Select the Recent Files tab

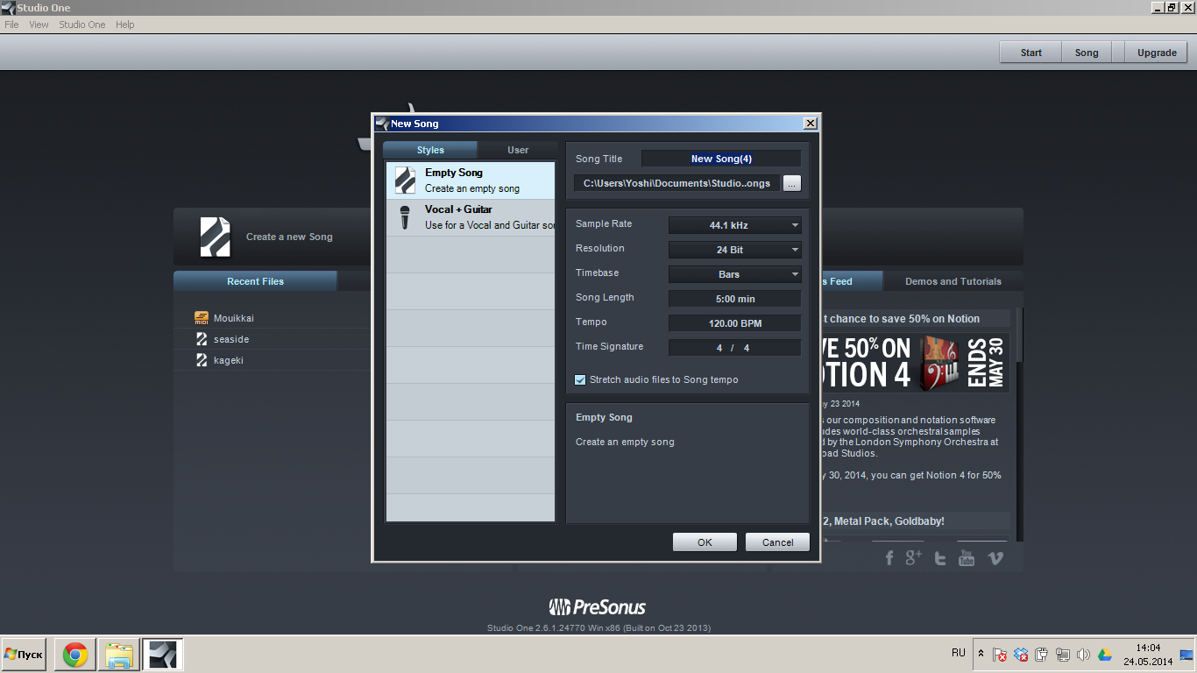[255, 281]
